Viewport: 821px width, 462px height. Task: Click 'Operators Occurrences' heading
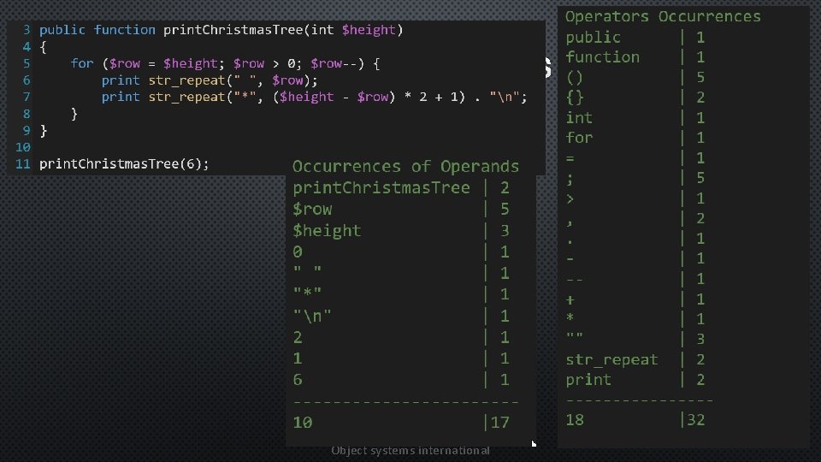pos(663,17)
